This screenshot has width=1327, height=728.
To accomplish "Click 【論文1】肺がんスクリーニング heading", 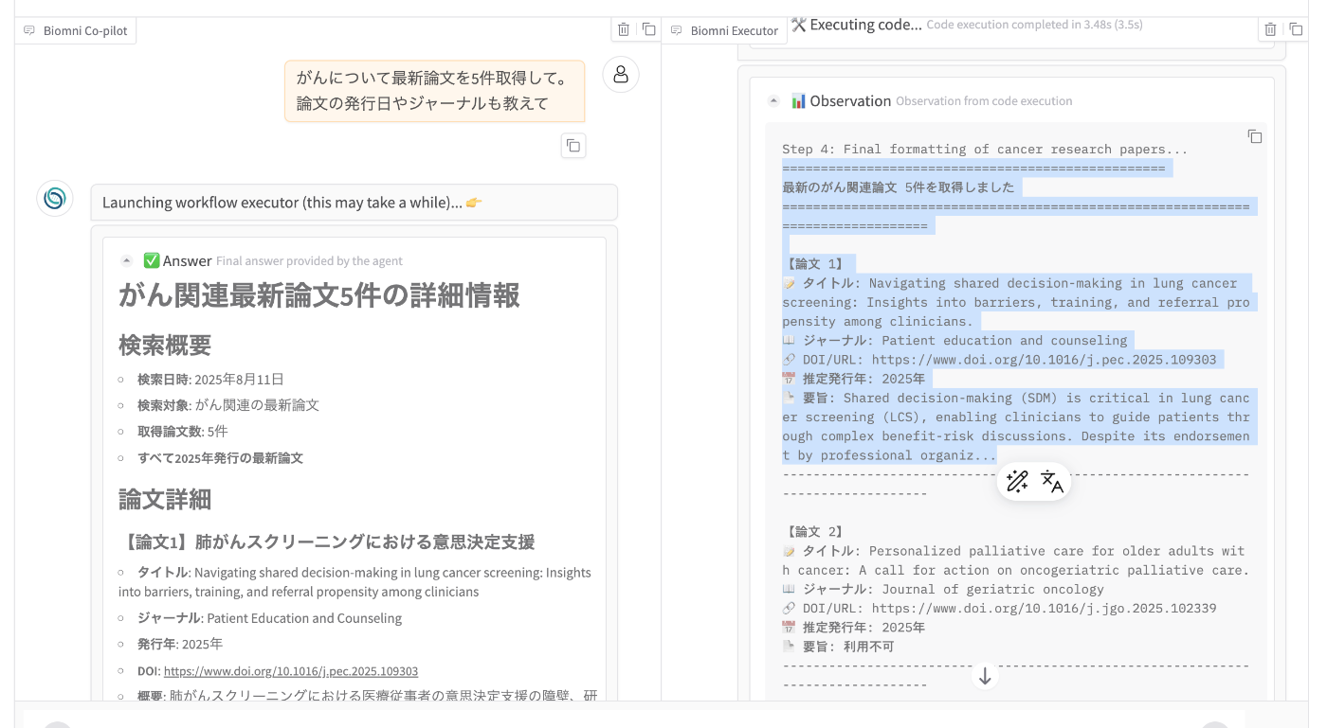I will click(x=327, y=542).
